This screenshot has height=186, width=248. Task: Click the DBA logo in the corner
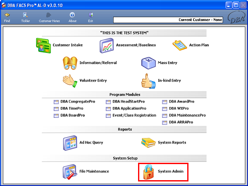(236, 17)
